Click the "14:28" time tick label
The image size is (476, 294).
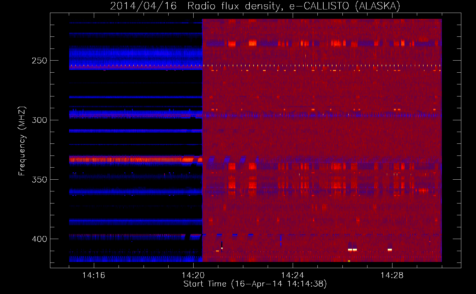click(x=392, y=275)
